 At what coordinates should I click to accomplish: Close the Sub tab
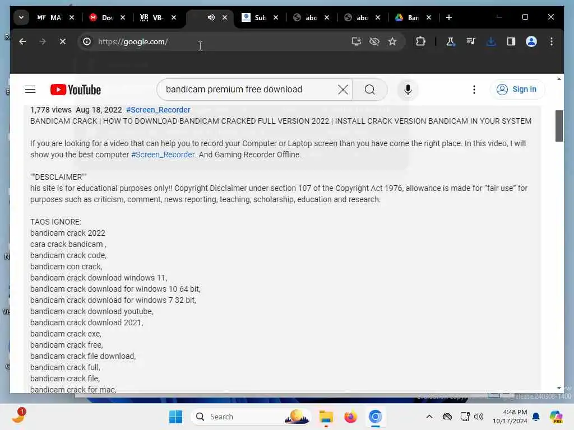(276, 17)
